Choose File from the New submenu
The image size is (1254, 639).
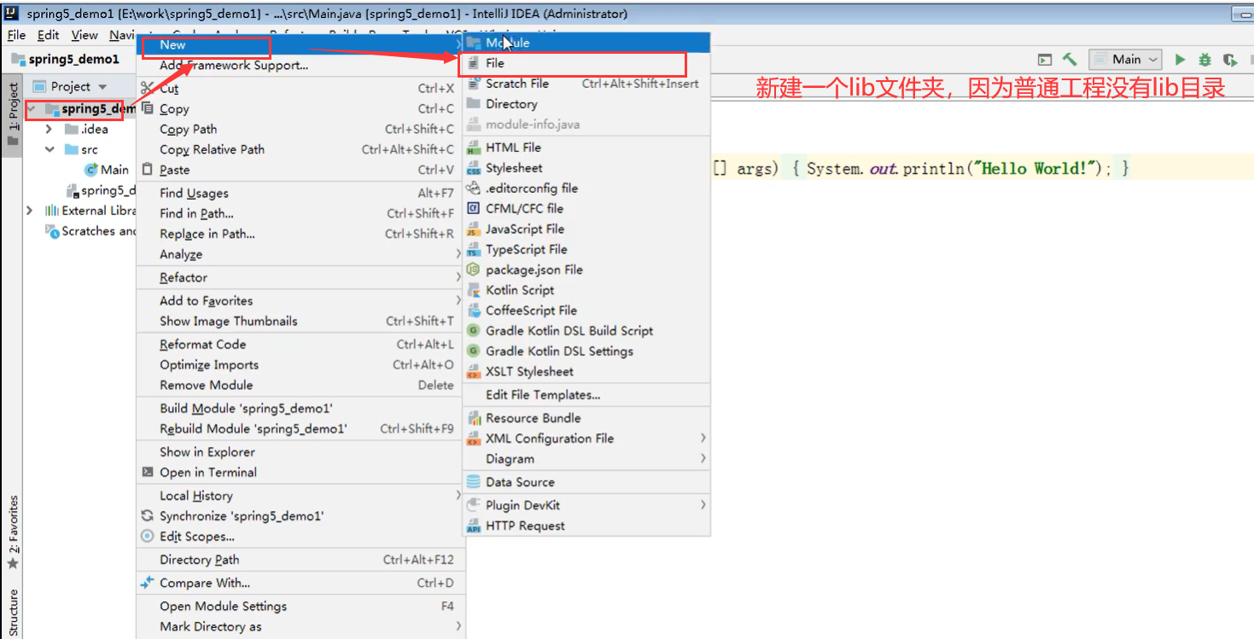tap(586, 63)
